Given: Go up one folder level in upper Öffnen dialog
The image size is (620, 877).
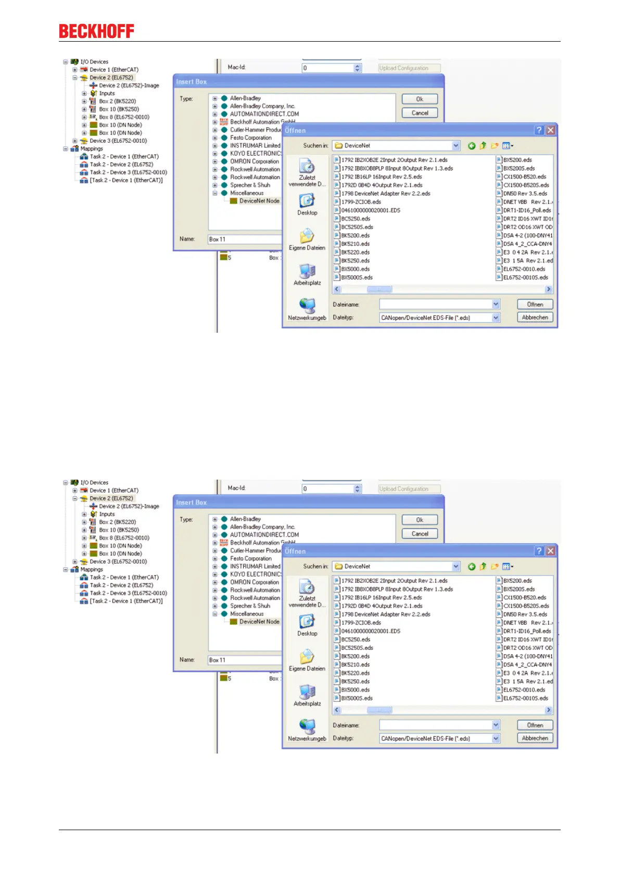Looking at the screenshot, I should pyautogui.click(x=483, y=146).
